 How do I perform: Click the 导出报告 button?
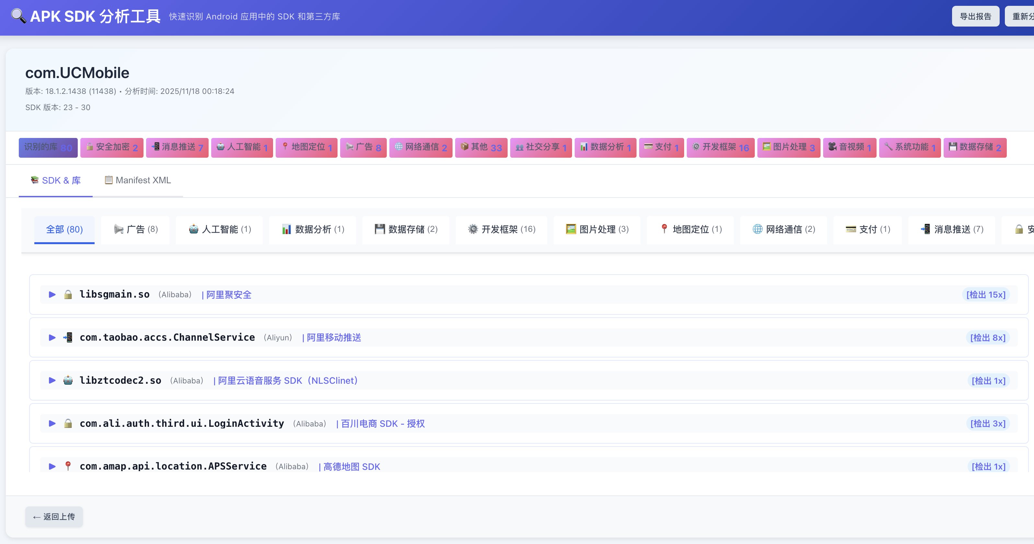975,16
